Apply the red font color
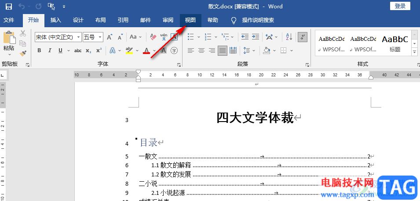The image size is (420, 201). point(146,50)
